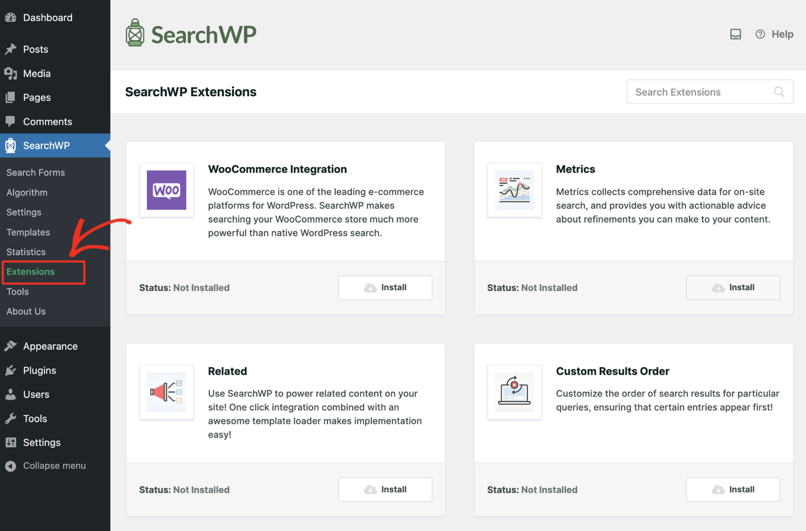Go to the Plugins menu
The image size is (806, 531).
pos(55,370)
